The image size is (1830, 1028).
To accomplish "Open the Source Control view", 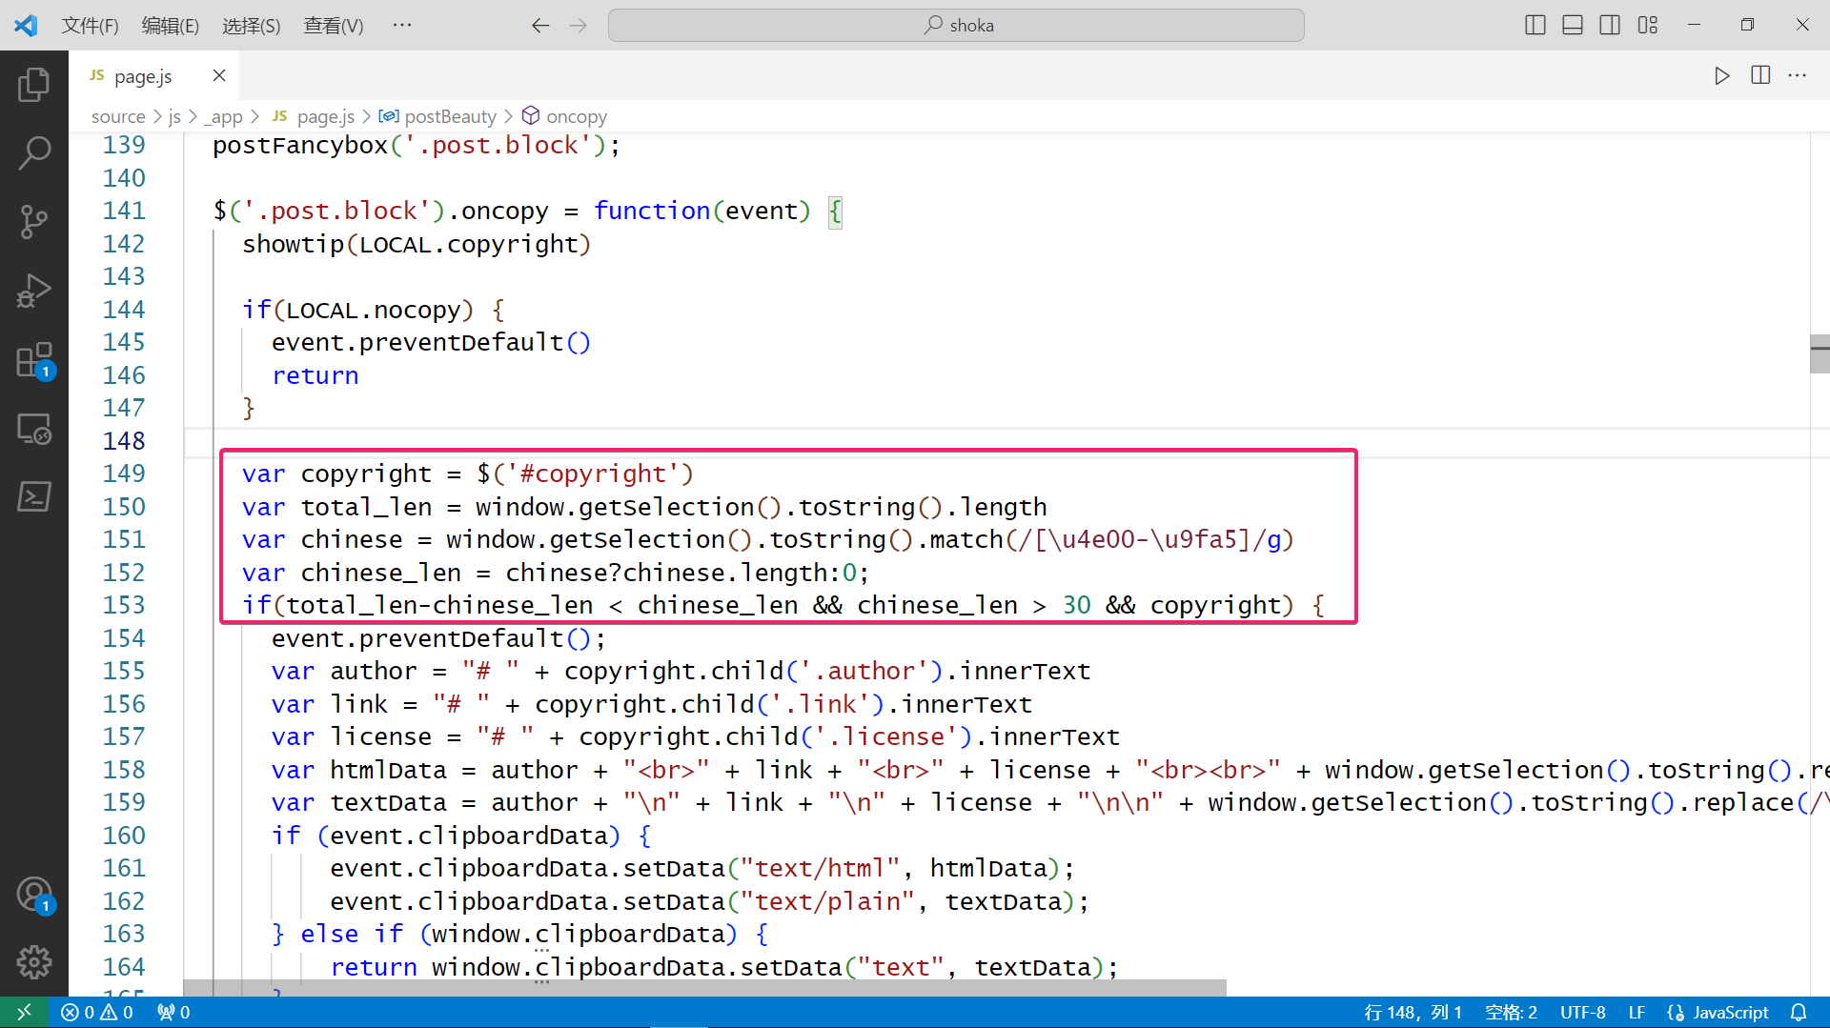I will (34, 221).
